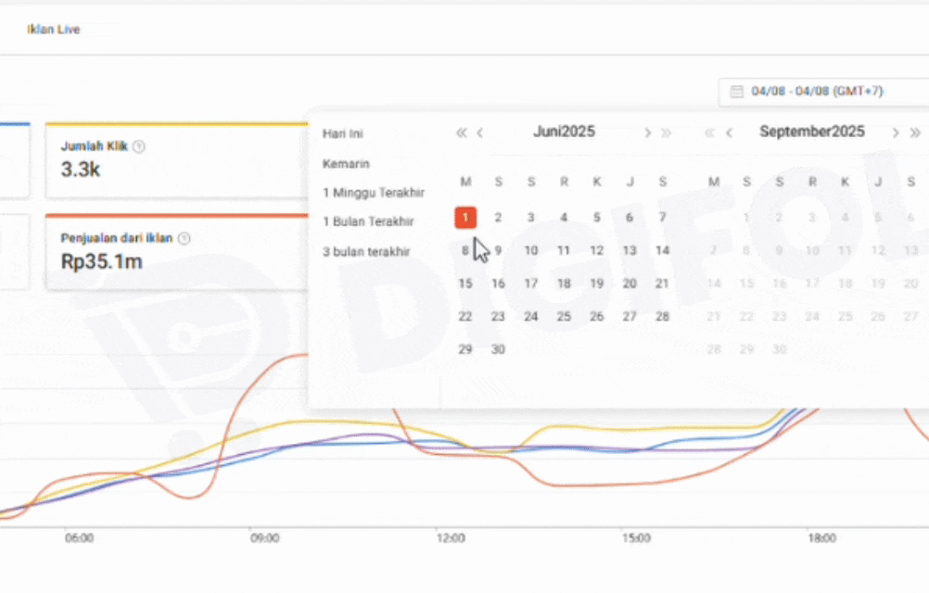Go to previous month in September2025 calendar

(x=730, y=132)
